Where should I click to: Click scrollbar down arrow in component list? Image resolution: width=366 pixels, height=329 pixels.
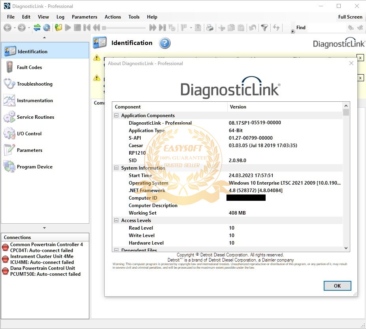tap(346, 248)
